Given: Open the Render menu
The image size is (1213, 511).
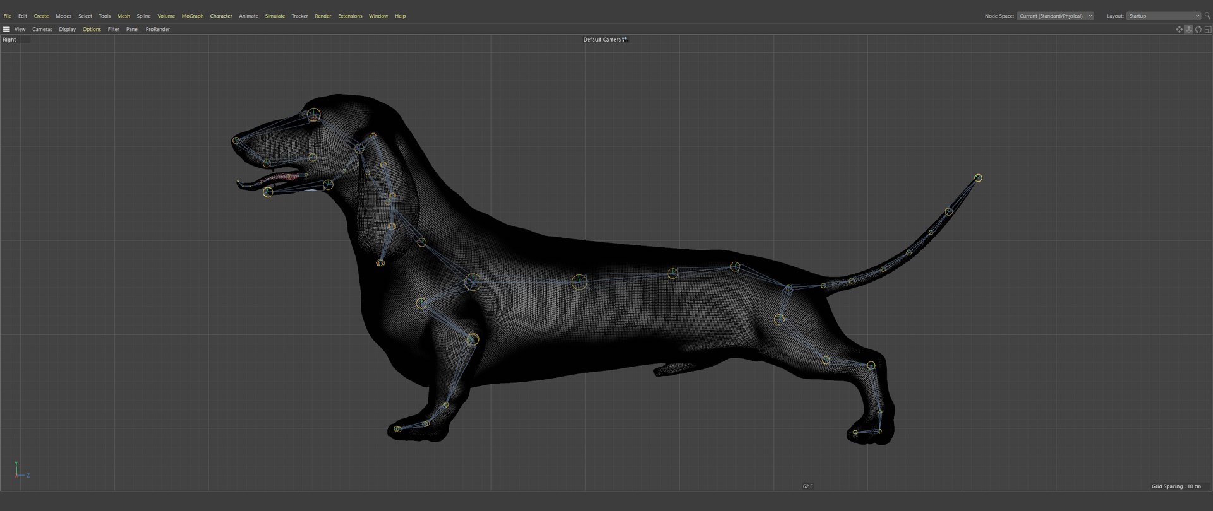Looking at the screenshot, I should click(x=323, y=16).
